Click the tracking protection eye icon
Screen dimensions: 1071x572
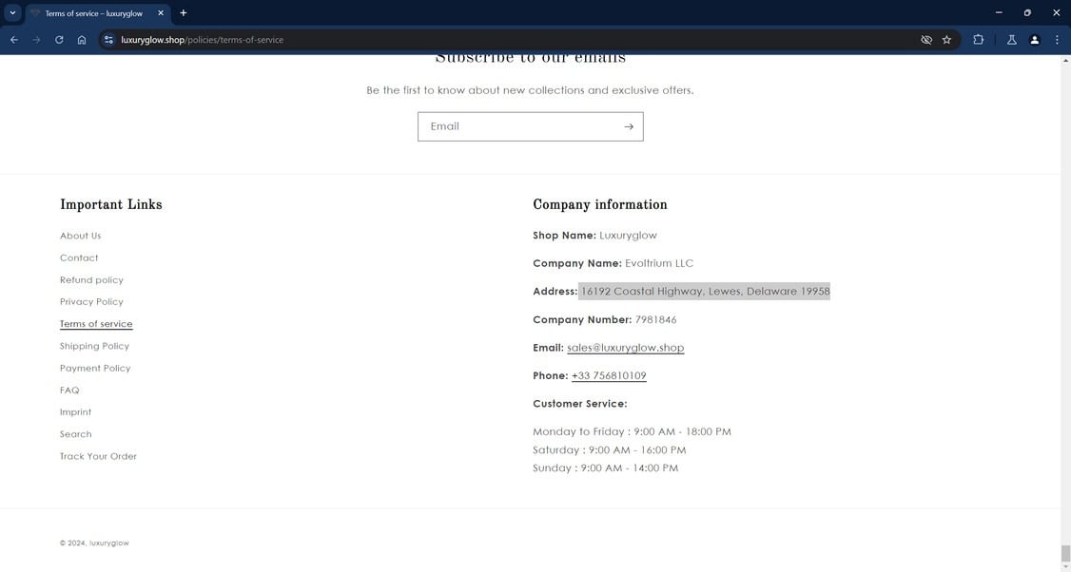click(926, 40)
